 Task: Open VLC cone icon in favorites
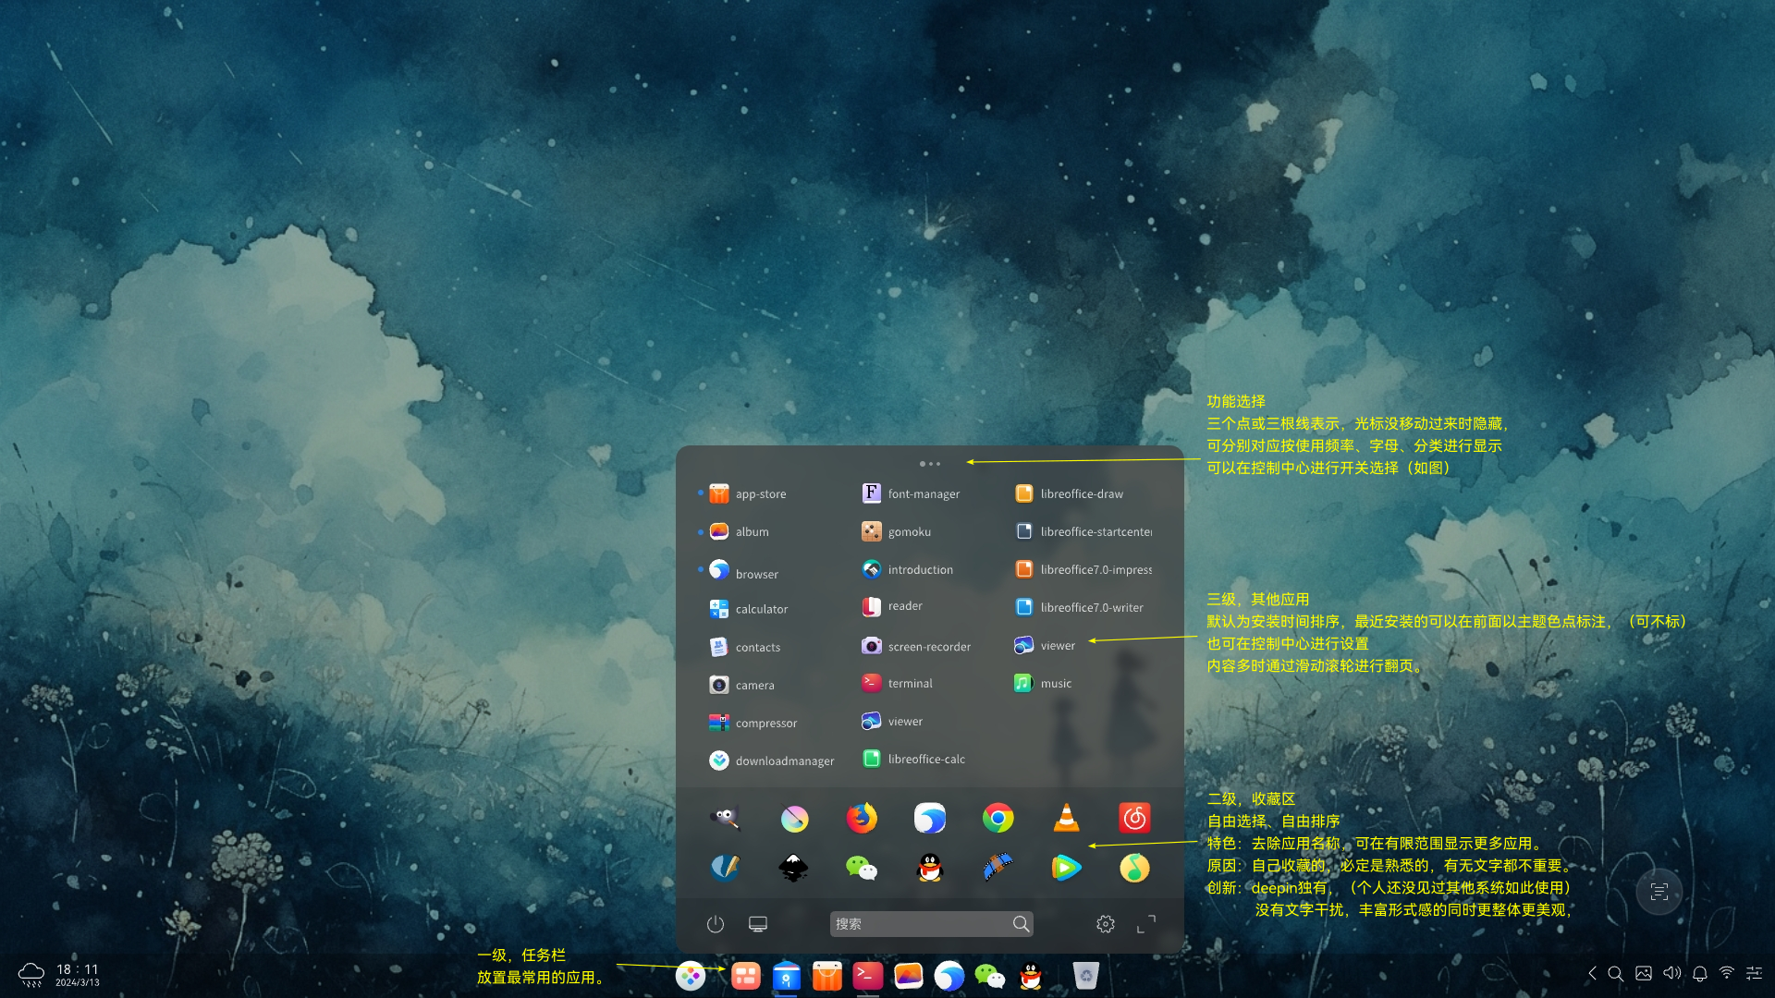1066,818
